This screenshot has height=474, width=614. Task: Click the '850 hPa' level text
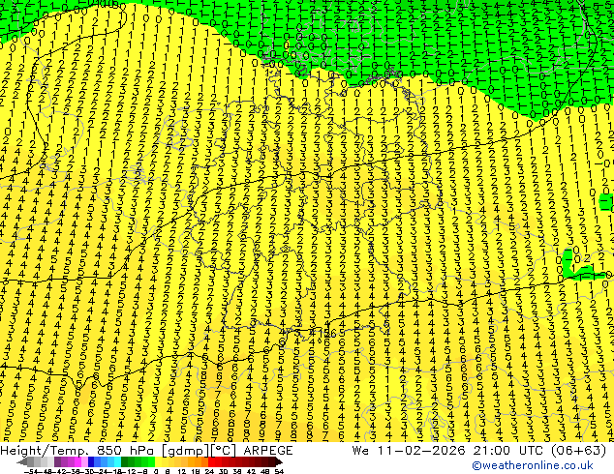[125, 451]
